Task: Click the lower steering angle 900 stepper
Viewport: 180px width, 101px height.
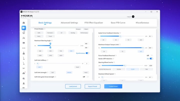Action: [87, 47]
